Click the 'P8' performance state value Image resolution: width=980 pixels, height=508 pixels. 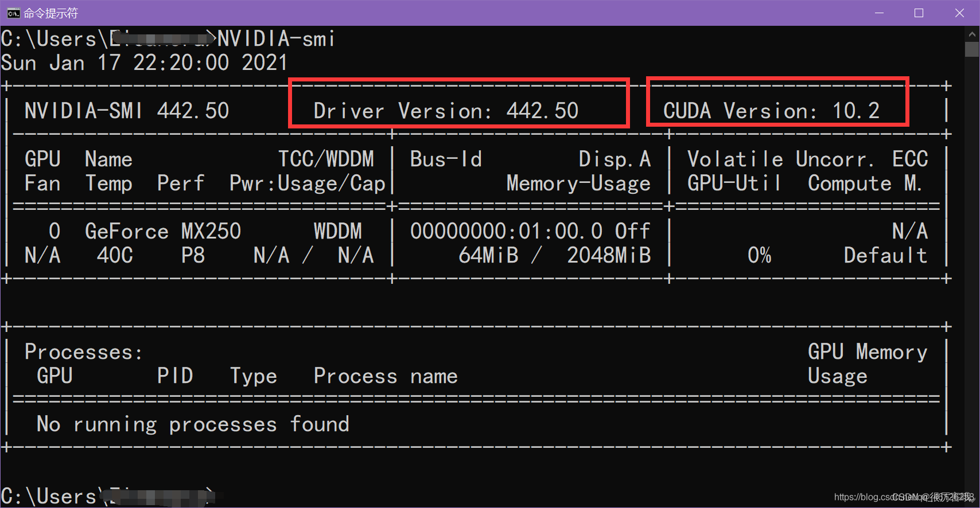(193, 255)
